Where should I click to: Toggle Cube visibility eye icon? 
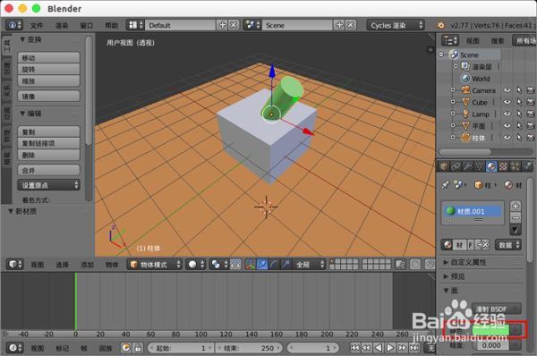(x=507, y=102)
